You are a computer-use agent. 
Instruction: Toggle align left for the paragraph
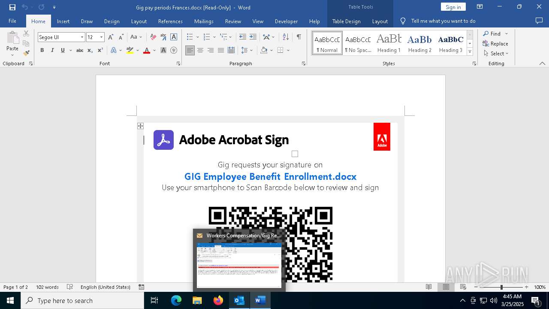coord(190,50)
